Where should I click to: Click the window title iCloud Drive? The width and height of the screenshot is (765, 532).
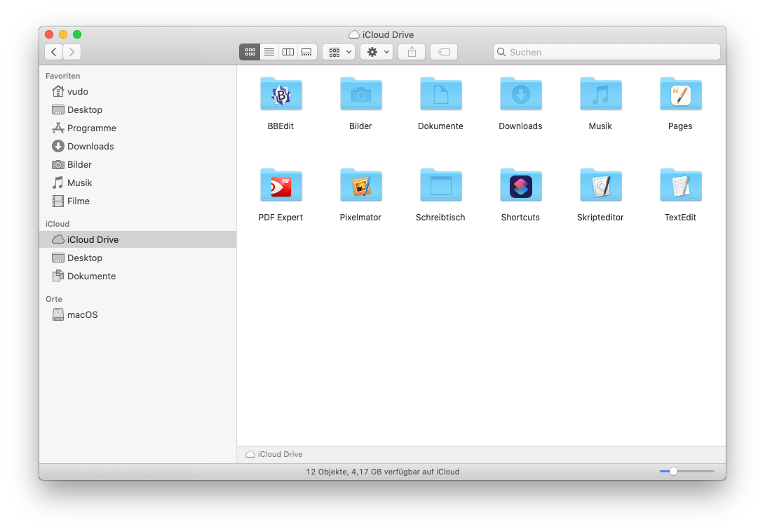[x=381, y=34]
